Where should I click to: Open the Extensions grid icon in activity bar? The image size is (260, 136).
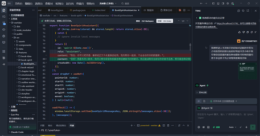coord(4,51)
